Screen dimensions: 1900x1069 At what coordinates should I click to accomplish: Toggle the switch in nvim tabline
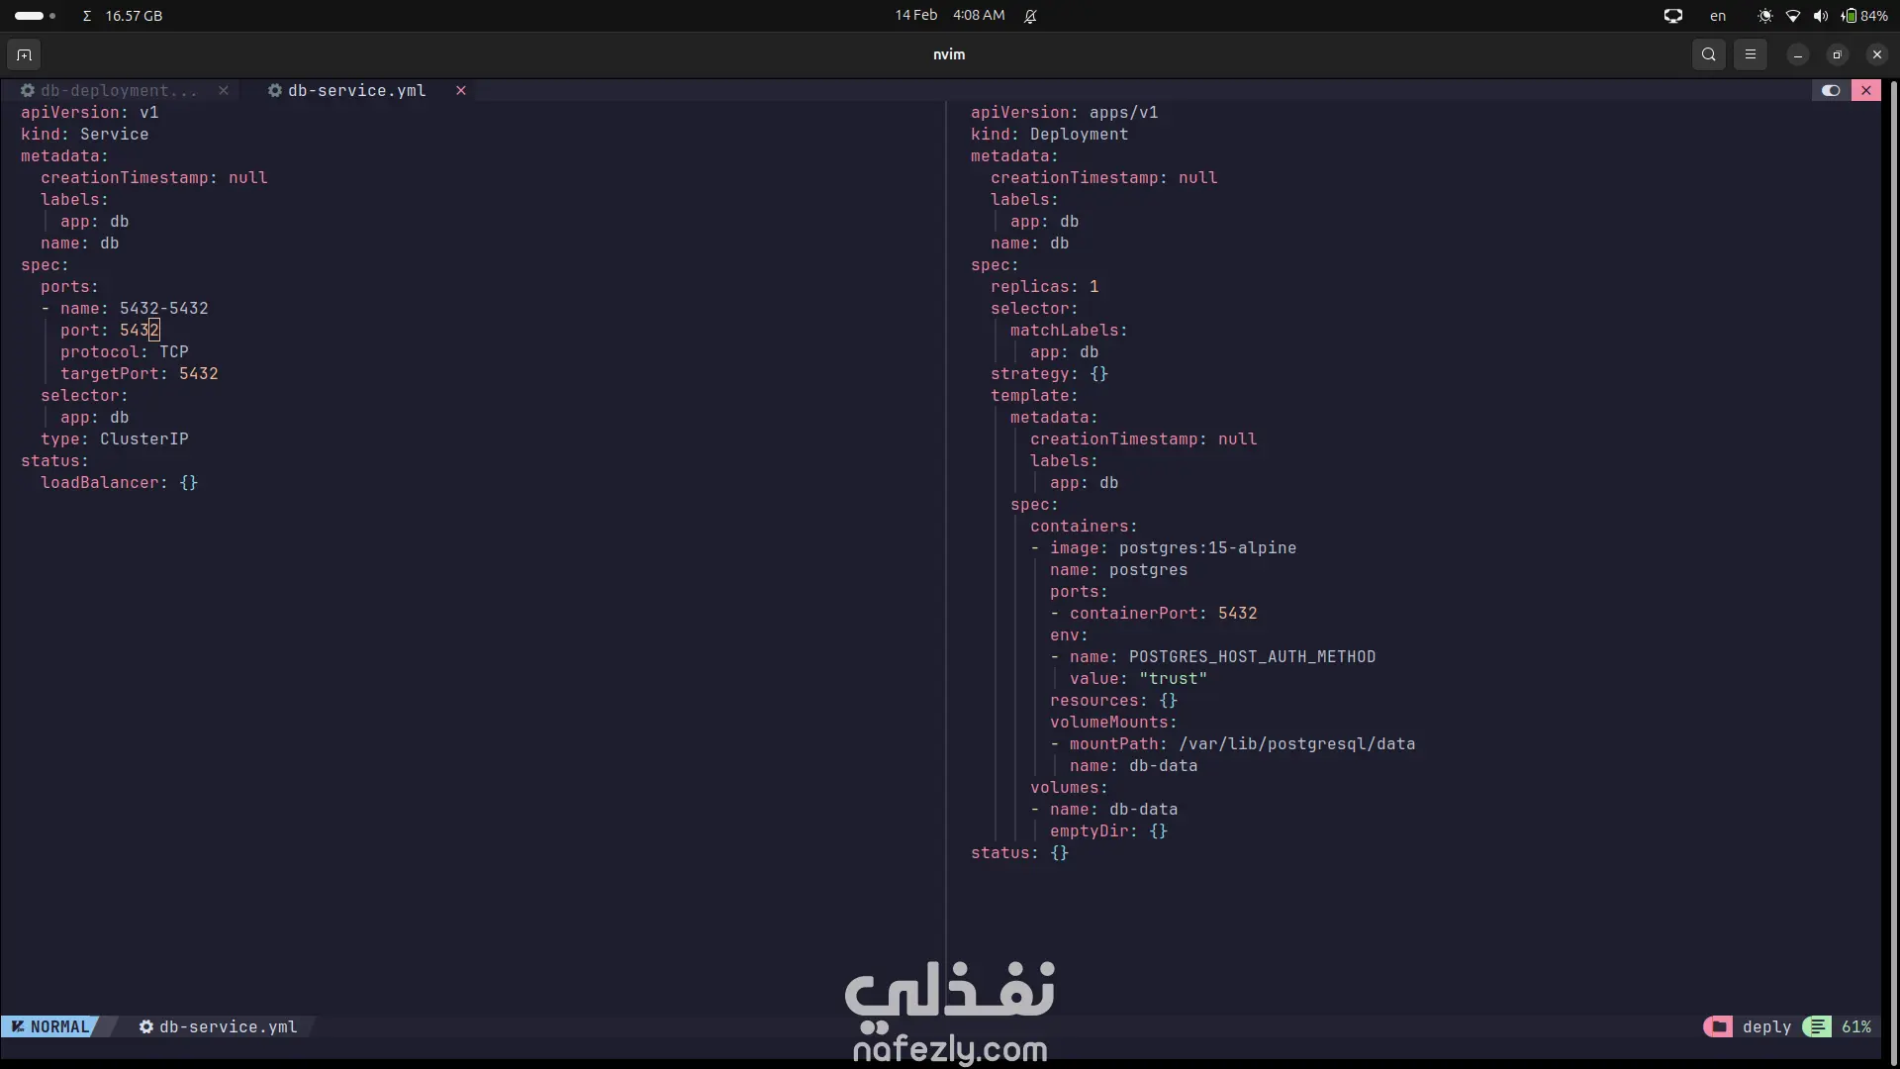1831,90
